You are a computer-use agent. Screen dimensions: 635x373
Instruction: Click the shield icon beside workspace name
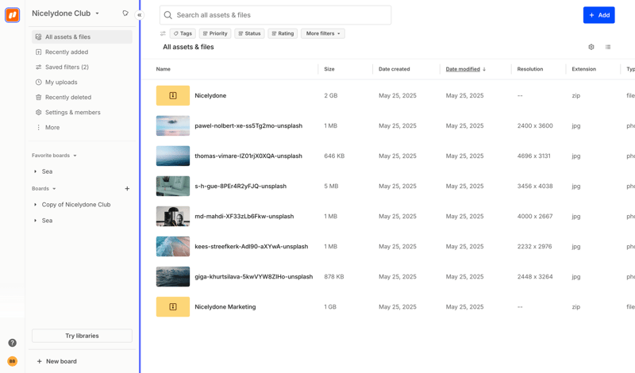click(x=125, y=13)
